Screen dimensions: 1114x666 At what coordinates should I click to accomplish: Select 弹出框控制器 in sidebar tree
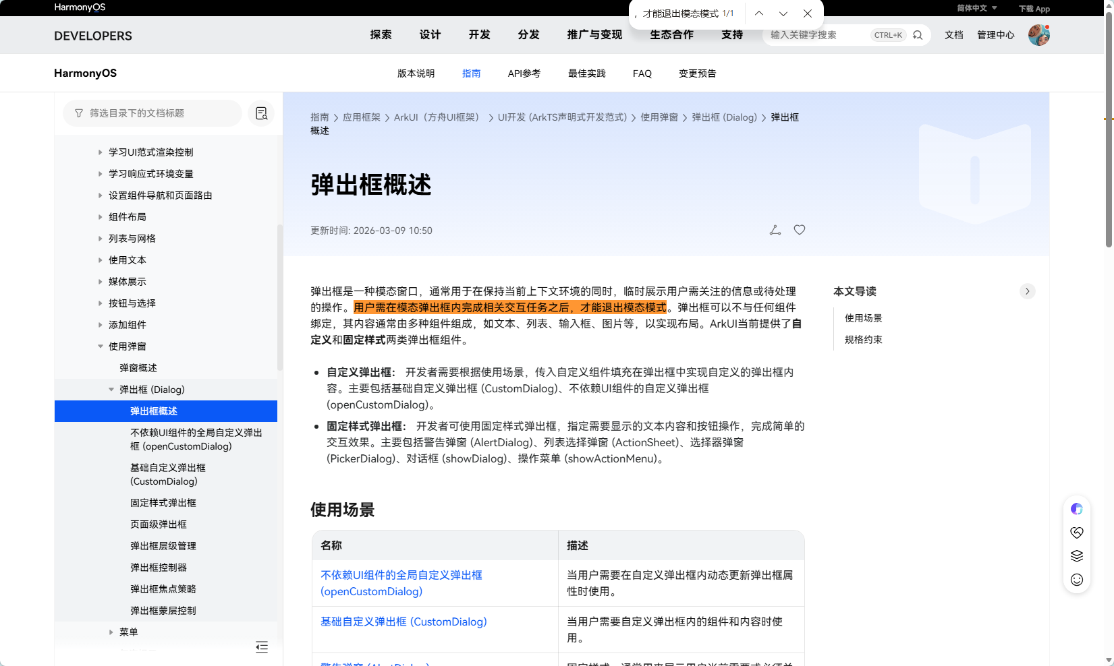pyautogui.click(x=159, y=568)
